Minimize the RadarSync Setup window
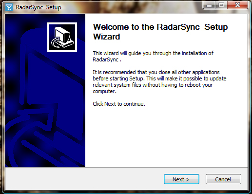Image resolution: width=252 pixels, height=194 pixels. [x=209, y=5]
